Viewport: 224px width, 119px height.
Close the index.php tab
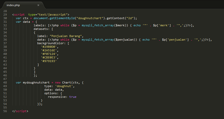click(38, 5)
